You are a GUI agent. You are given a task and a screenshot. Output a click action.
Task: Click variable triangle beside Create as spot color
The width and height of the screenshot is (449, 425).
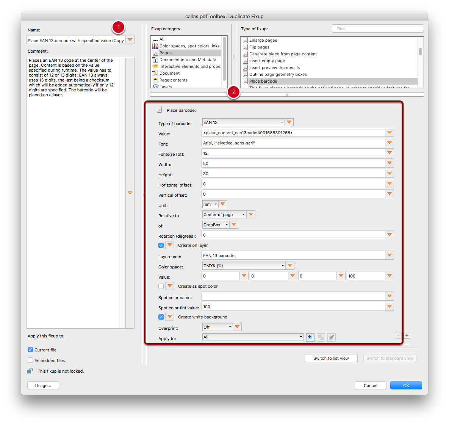pyautogui.click(x=170, y=286)
